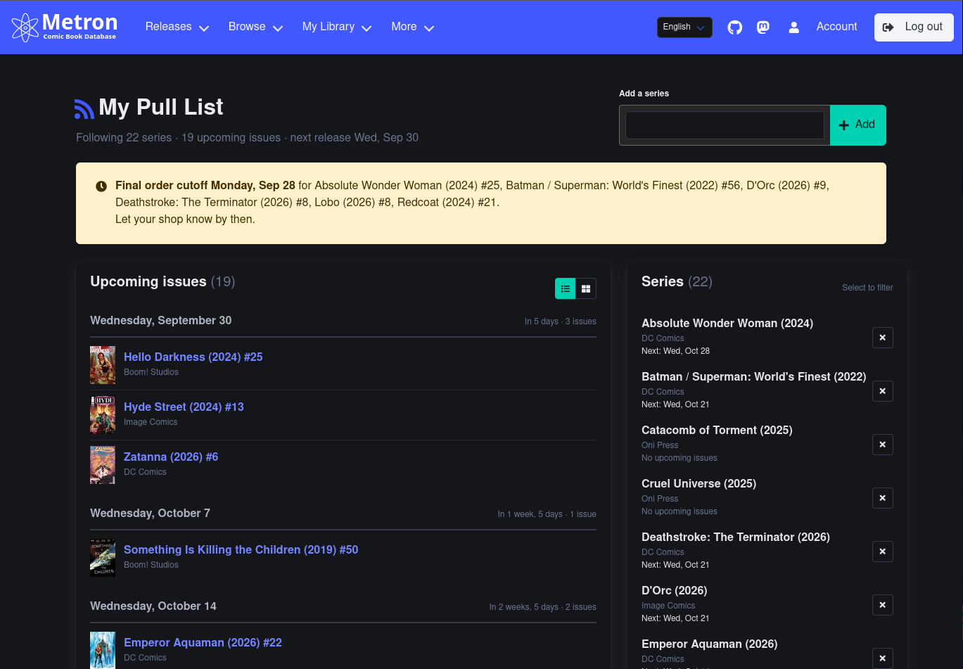This screenshot has width=963, height=669.
Task: Focus the Add a series input field
Action: 725,125
